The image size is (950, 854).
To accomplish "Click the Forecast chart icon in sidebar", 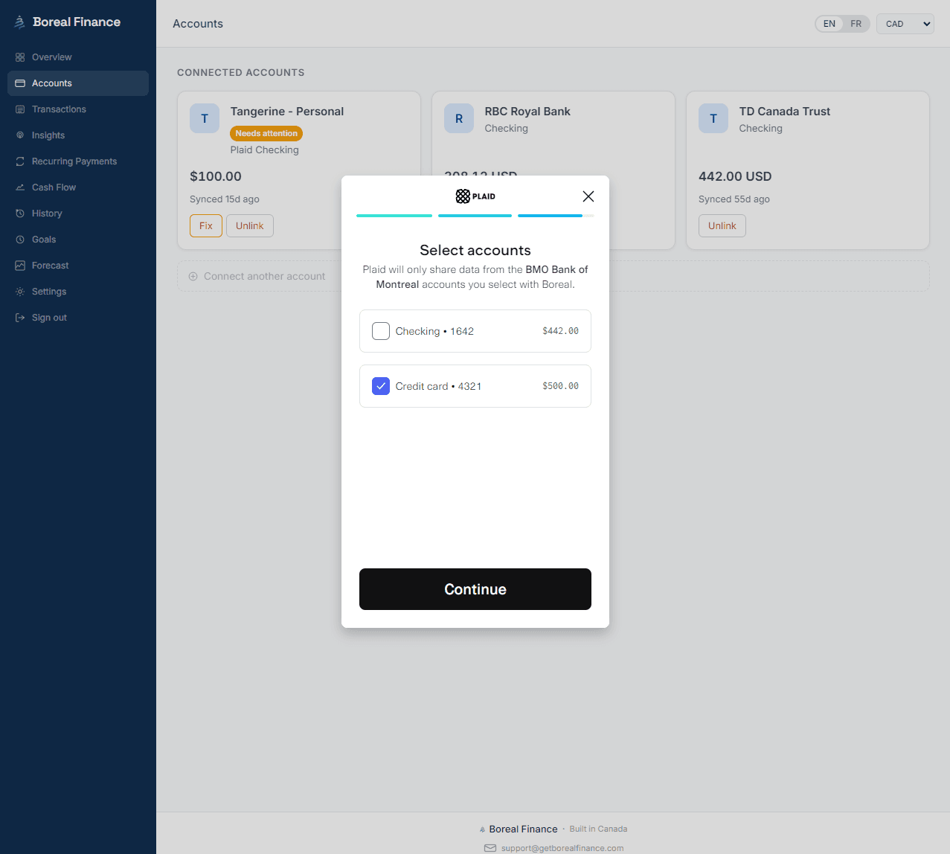I will (x=20, y=266).
